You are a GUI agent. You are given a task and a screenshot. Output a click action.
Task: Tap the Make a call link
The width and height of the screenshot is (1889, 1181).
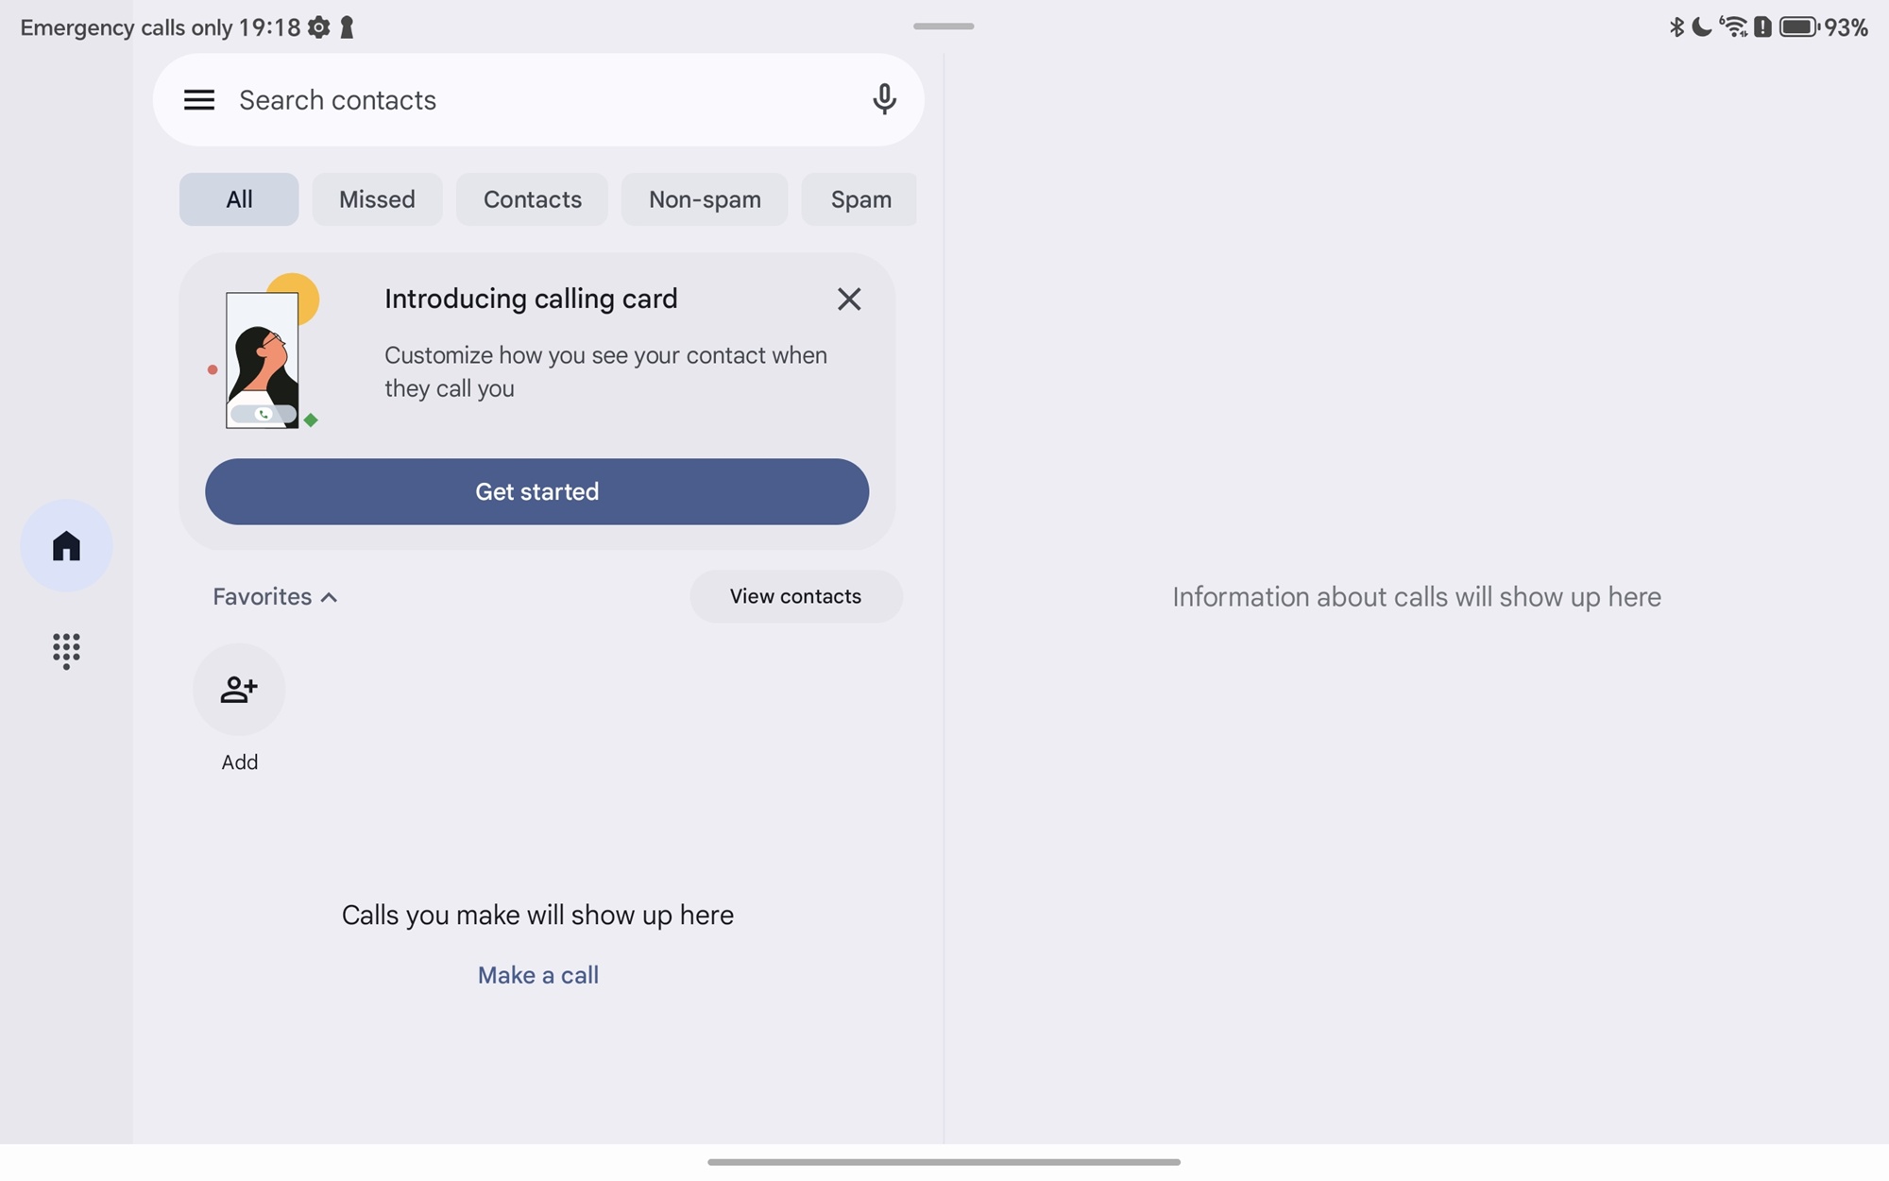point(537,975)
